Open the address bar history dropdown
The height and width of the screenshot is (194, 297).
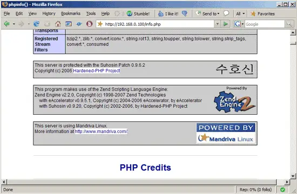point(218,24)
